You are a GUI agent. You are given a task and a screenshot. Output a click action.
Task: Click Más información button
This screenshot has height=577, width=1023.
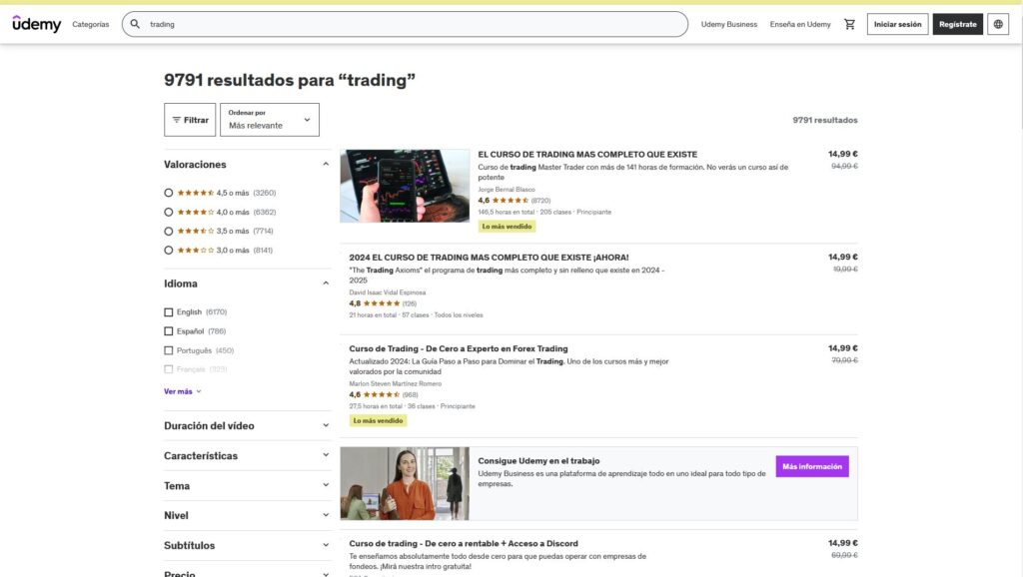812,466
